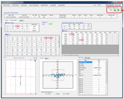Click the Panel table right scroll arrow
124x99 pixels.
pos(118,55)
